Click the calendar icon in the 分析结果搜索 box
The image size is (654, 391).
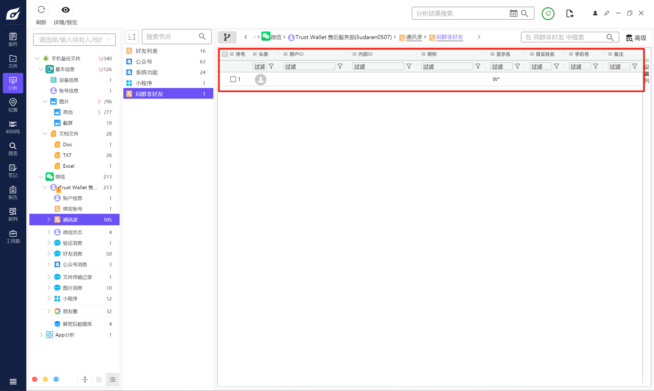pyautogui.click(x=513, y=13)
